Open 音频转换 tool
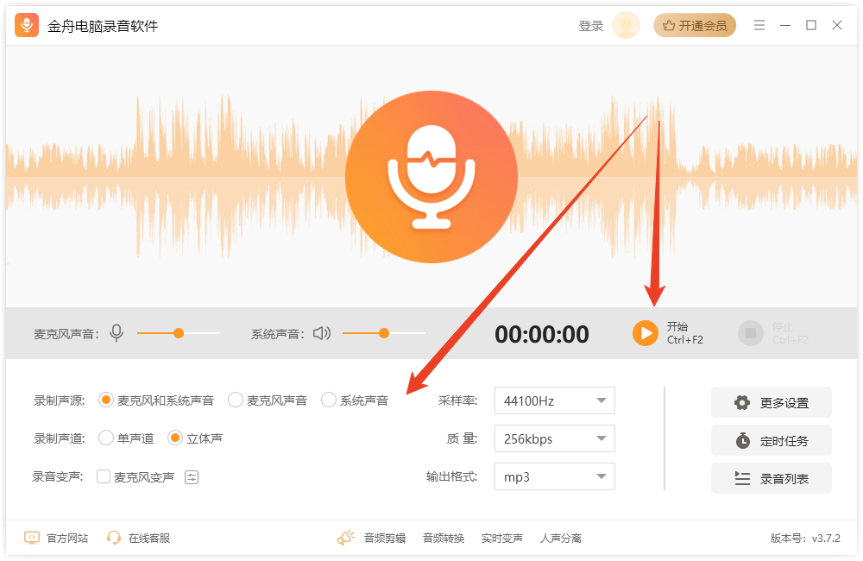This screenshot has width=863, height=561. pyautogui.click(x=444, y=538)
